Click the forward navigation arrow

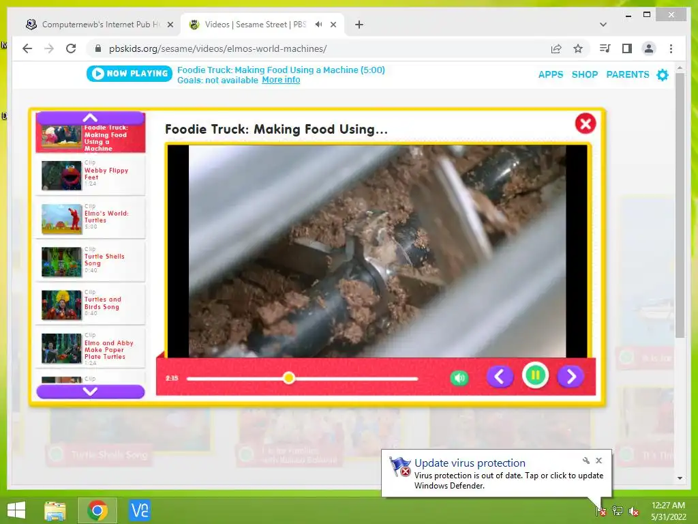coord(49,48)
